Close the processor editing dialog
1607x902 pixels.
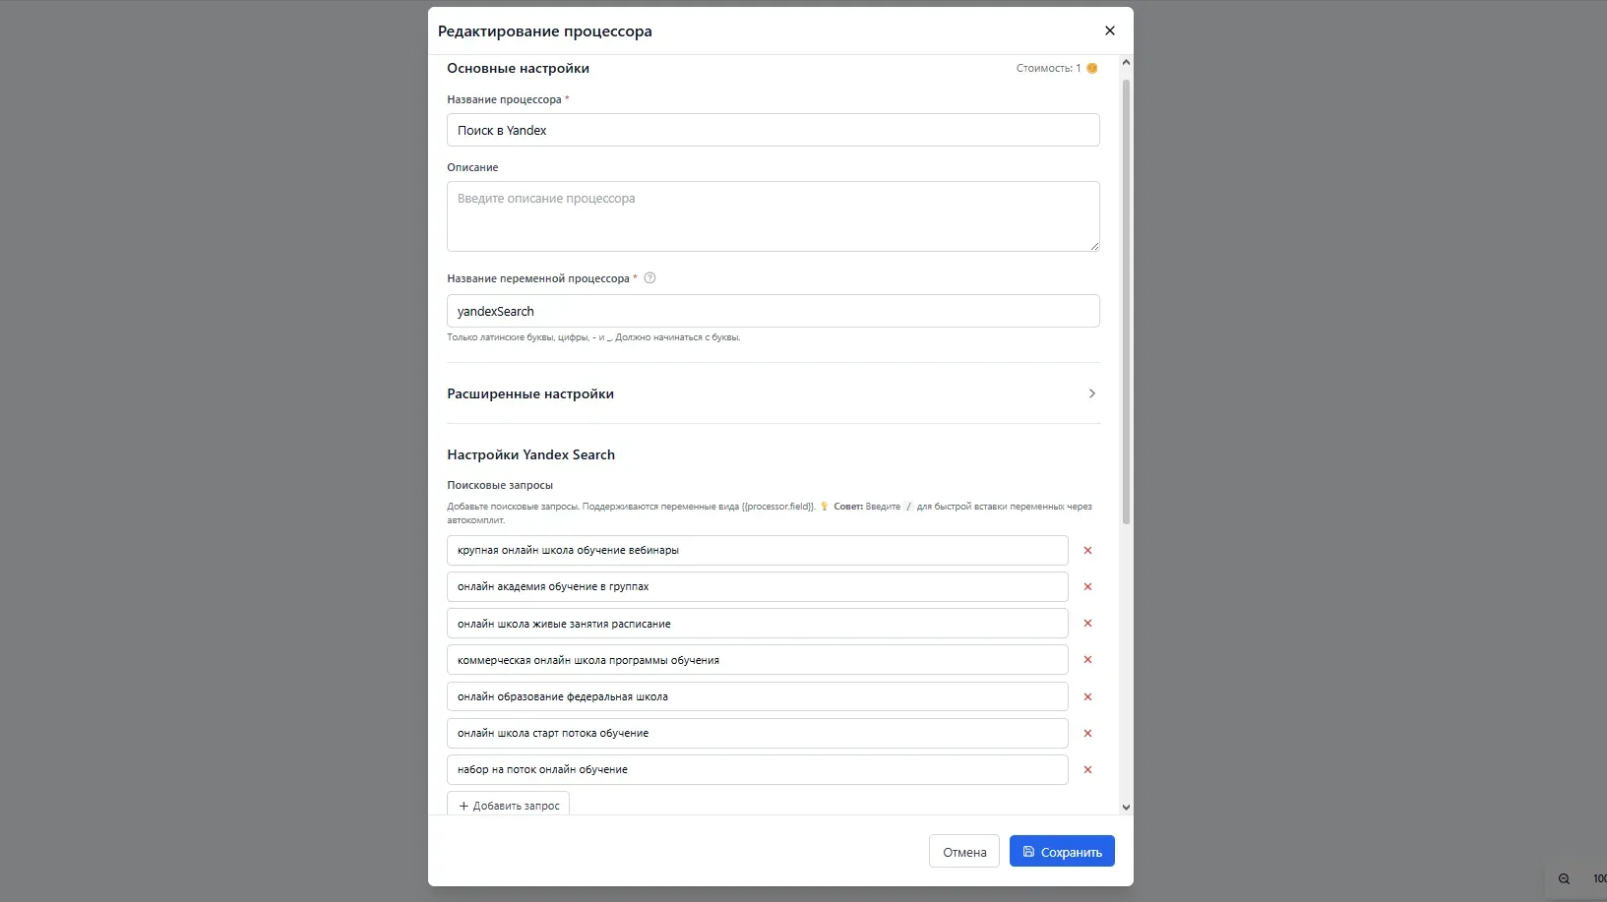[x=1109, y=30]
